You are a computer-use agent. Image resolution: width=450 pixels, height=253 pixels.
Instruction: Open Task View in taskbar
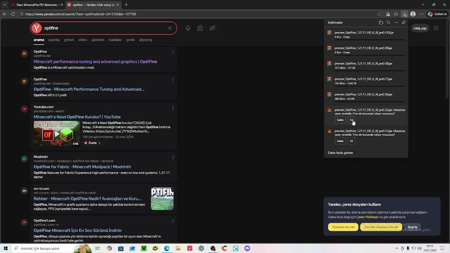[x=97, y=248]
